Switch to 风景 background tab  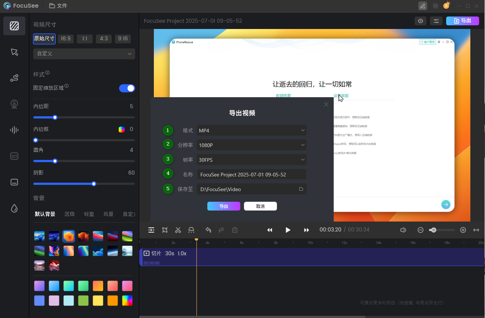pyautogui.click(x=108, y=214)
